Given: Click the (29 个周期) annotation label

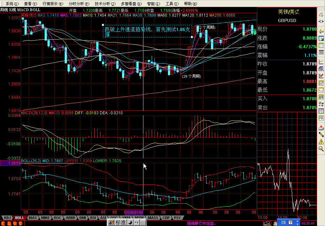Looking at the screenshot, I should [x=191, y=76].
